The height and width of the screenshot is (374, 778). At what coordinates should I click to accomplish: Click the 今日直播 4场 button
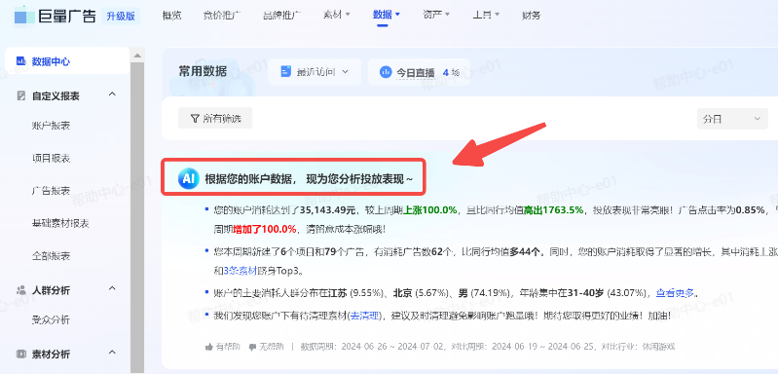tap(420, 72)
